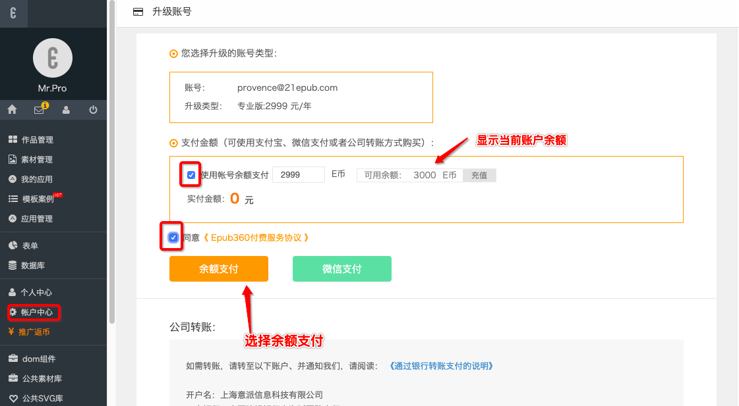Click the E币 amount input field showing 2999
The height and width of the screenshot is (406, 739).
[298, 175]
